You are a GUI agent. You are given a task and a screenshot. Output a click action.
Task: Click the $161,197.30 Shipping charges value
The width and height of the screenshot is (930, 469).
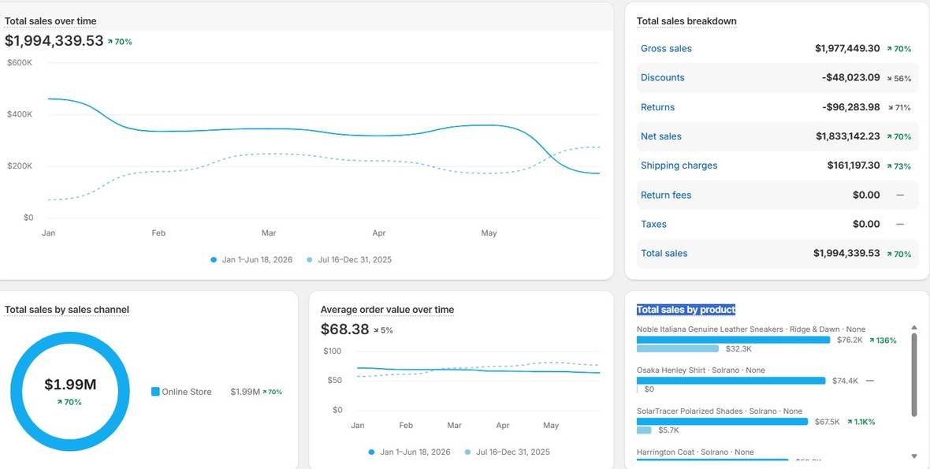(854, 166)
